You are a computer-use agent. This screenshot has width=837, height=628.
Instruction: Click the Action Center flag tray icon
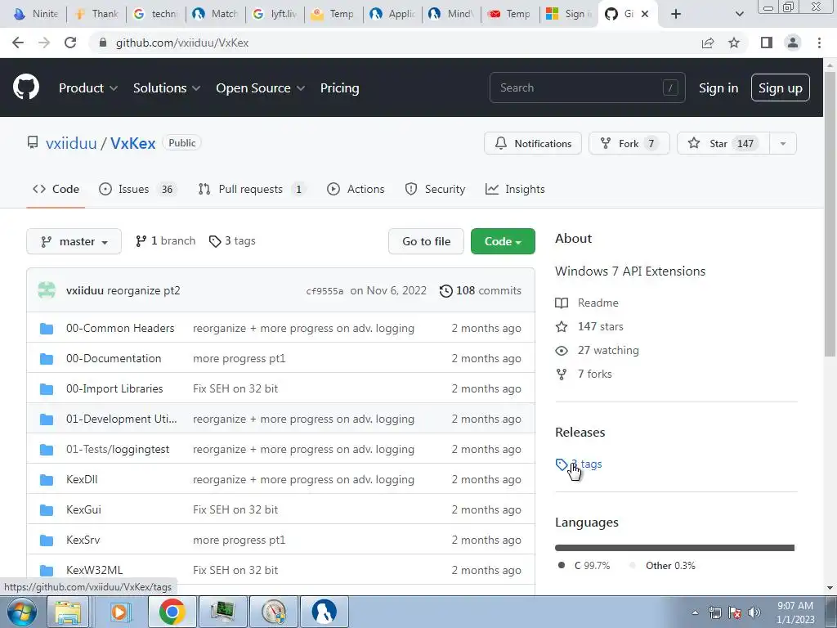point(735,612)
